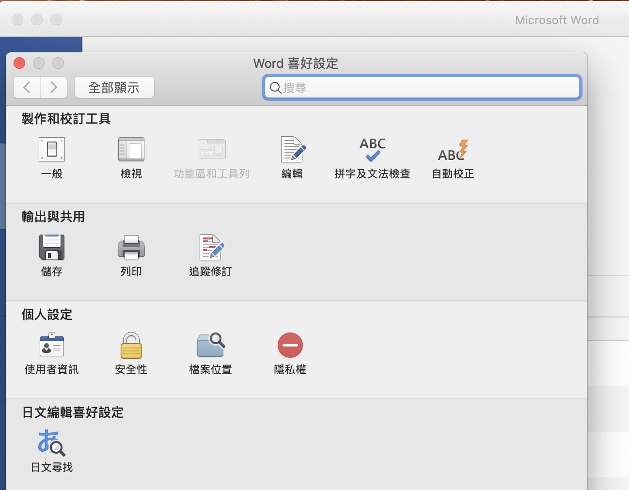Viewport: 629px width, 490px height.
Task: Open the 自動校正 AutoCorrect preferences
Action: [453, 151]
